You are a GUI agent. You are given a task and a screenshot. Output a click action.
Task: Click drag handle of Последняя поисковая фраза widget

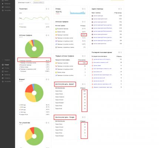click(121, 53)
